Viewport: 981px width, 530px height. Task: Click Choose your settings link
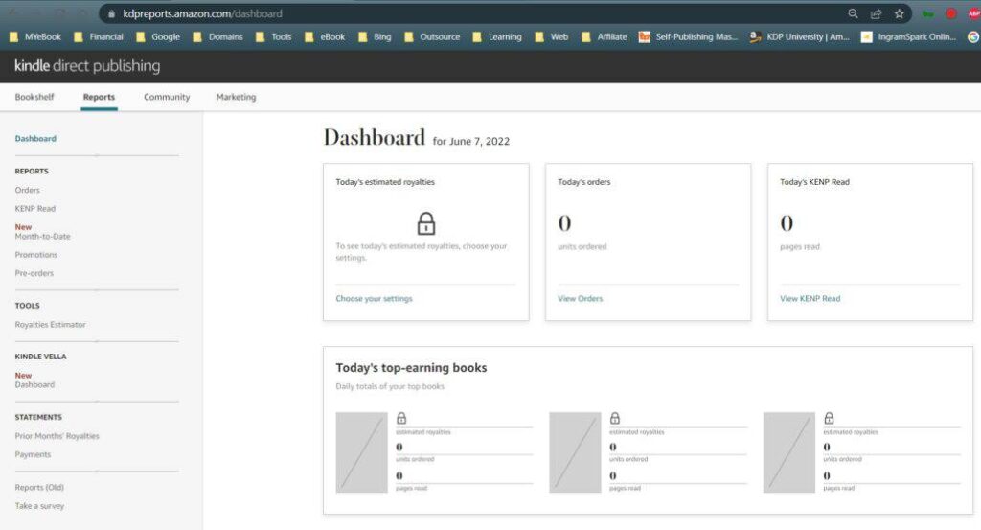[x=375, y=298]
